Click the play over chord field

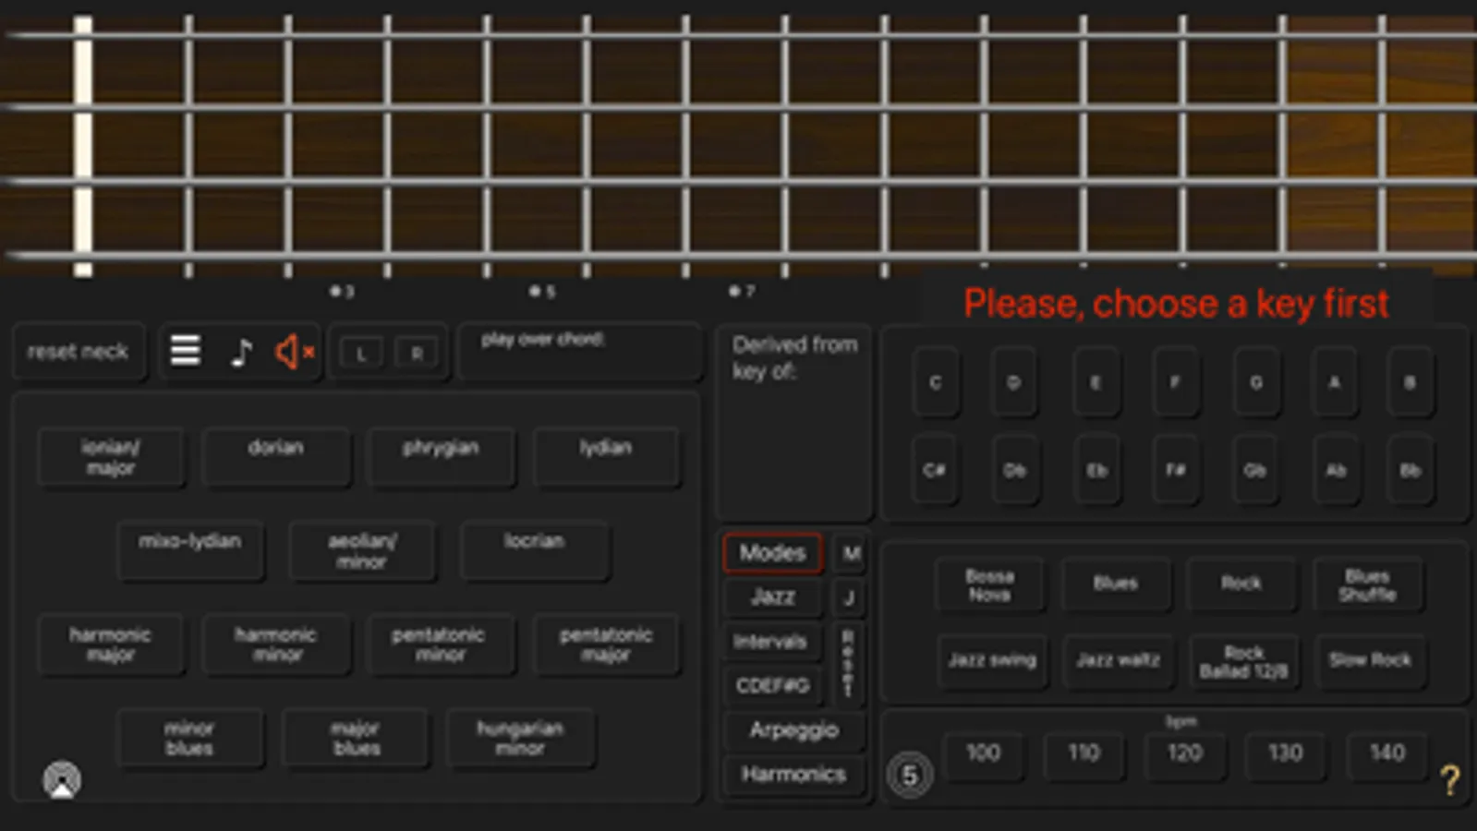pyautogui.click(x=580, y=351)
